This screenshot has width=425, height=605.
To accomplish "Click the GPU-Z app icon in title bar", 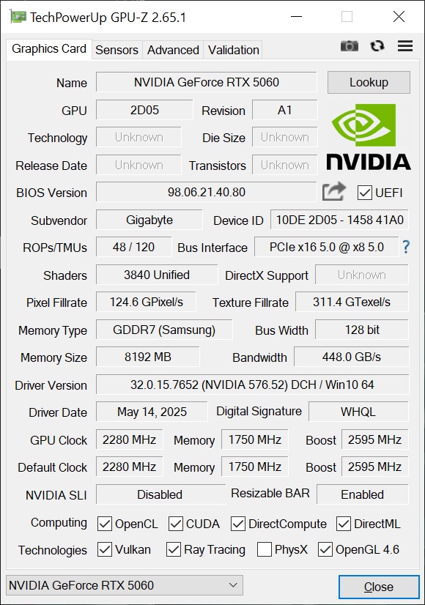I will pos(18,17).
